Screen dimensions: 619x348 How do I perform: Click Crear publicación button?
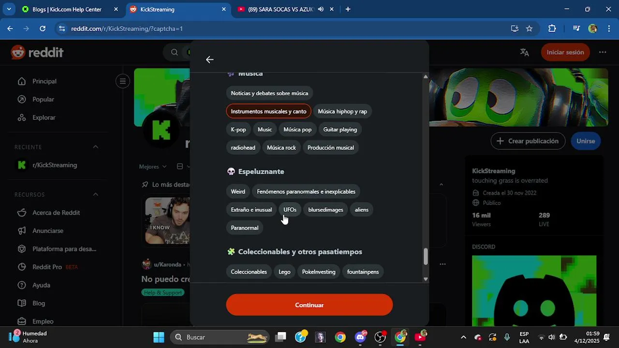point(528,141)
